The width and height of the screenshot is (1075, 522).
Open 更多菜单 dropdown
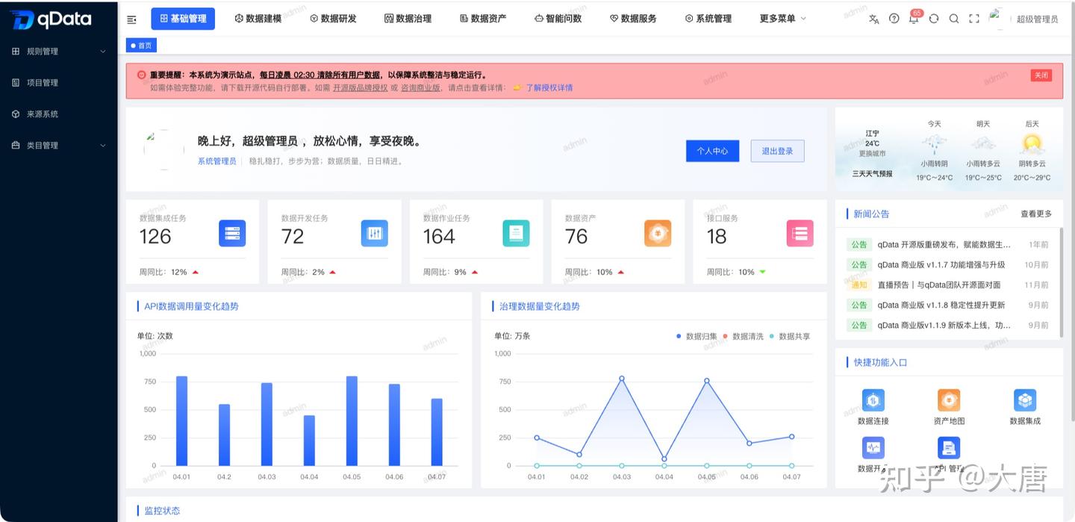(783, 19)
